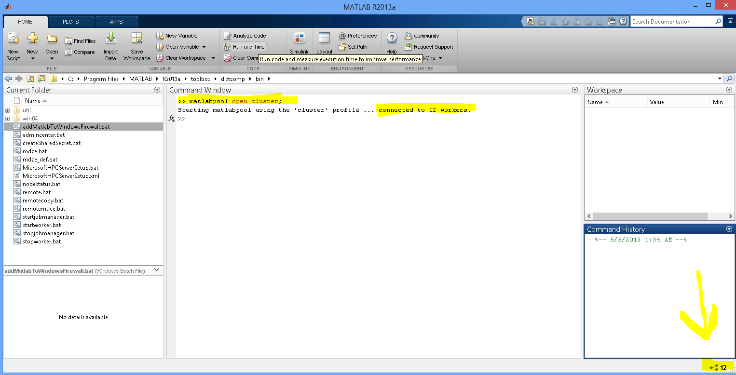Click the search magnifier in Search Documentation
Viewport: 736px width, 375px height.
click(x=718, y=22)
